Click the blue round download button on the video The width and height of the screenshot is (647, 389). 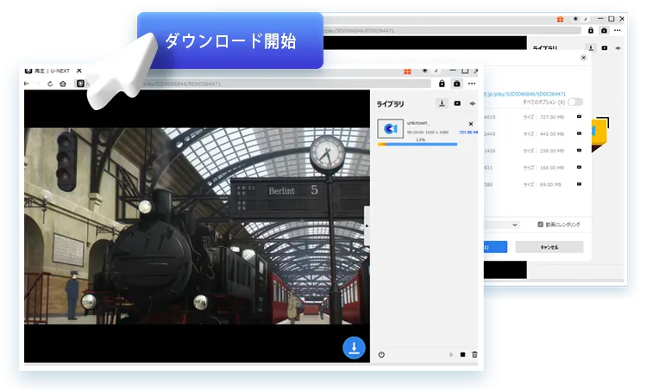[x=354, y=348]
